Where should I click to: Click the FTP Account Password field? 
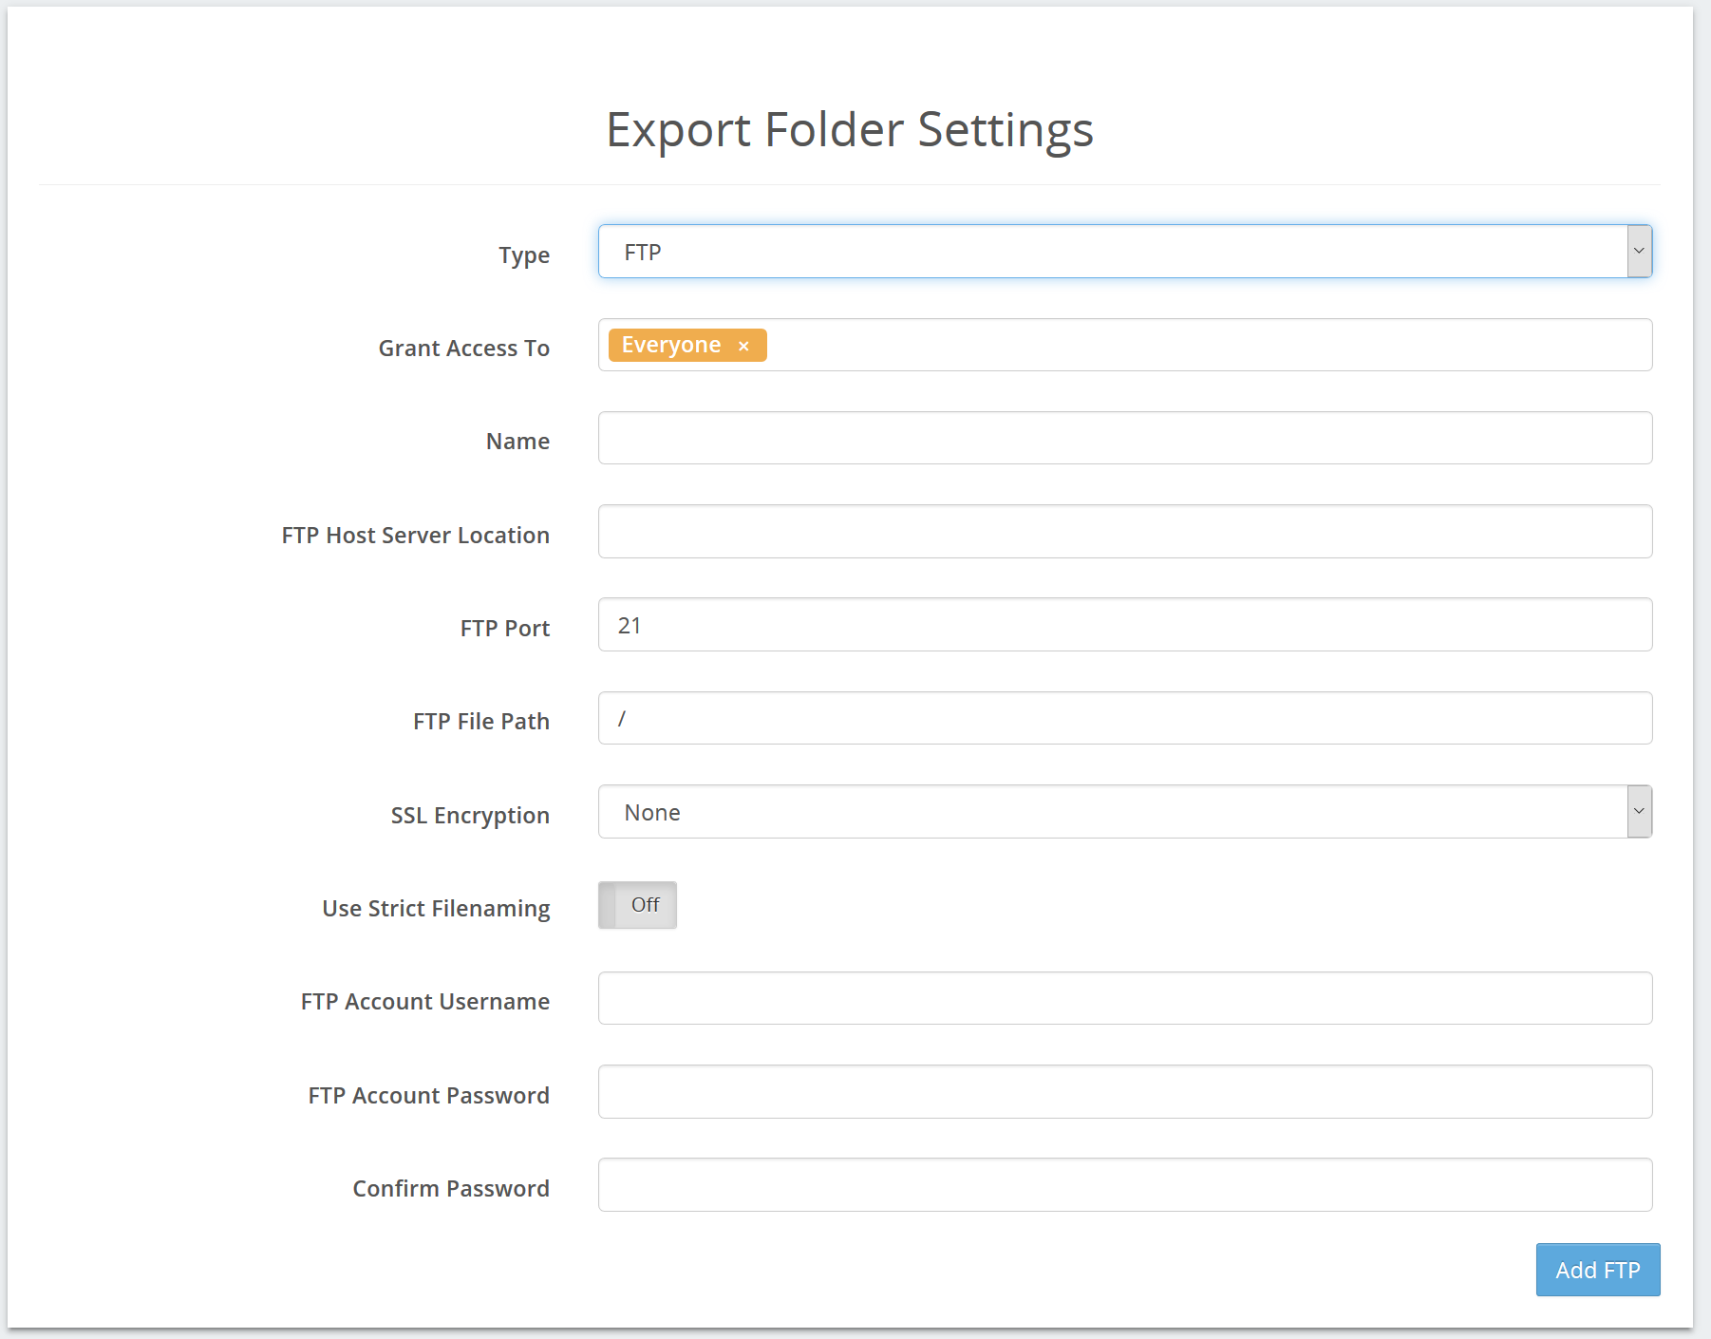[x=1125, y=1092]
